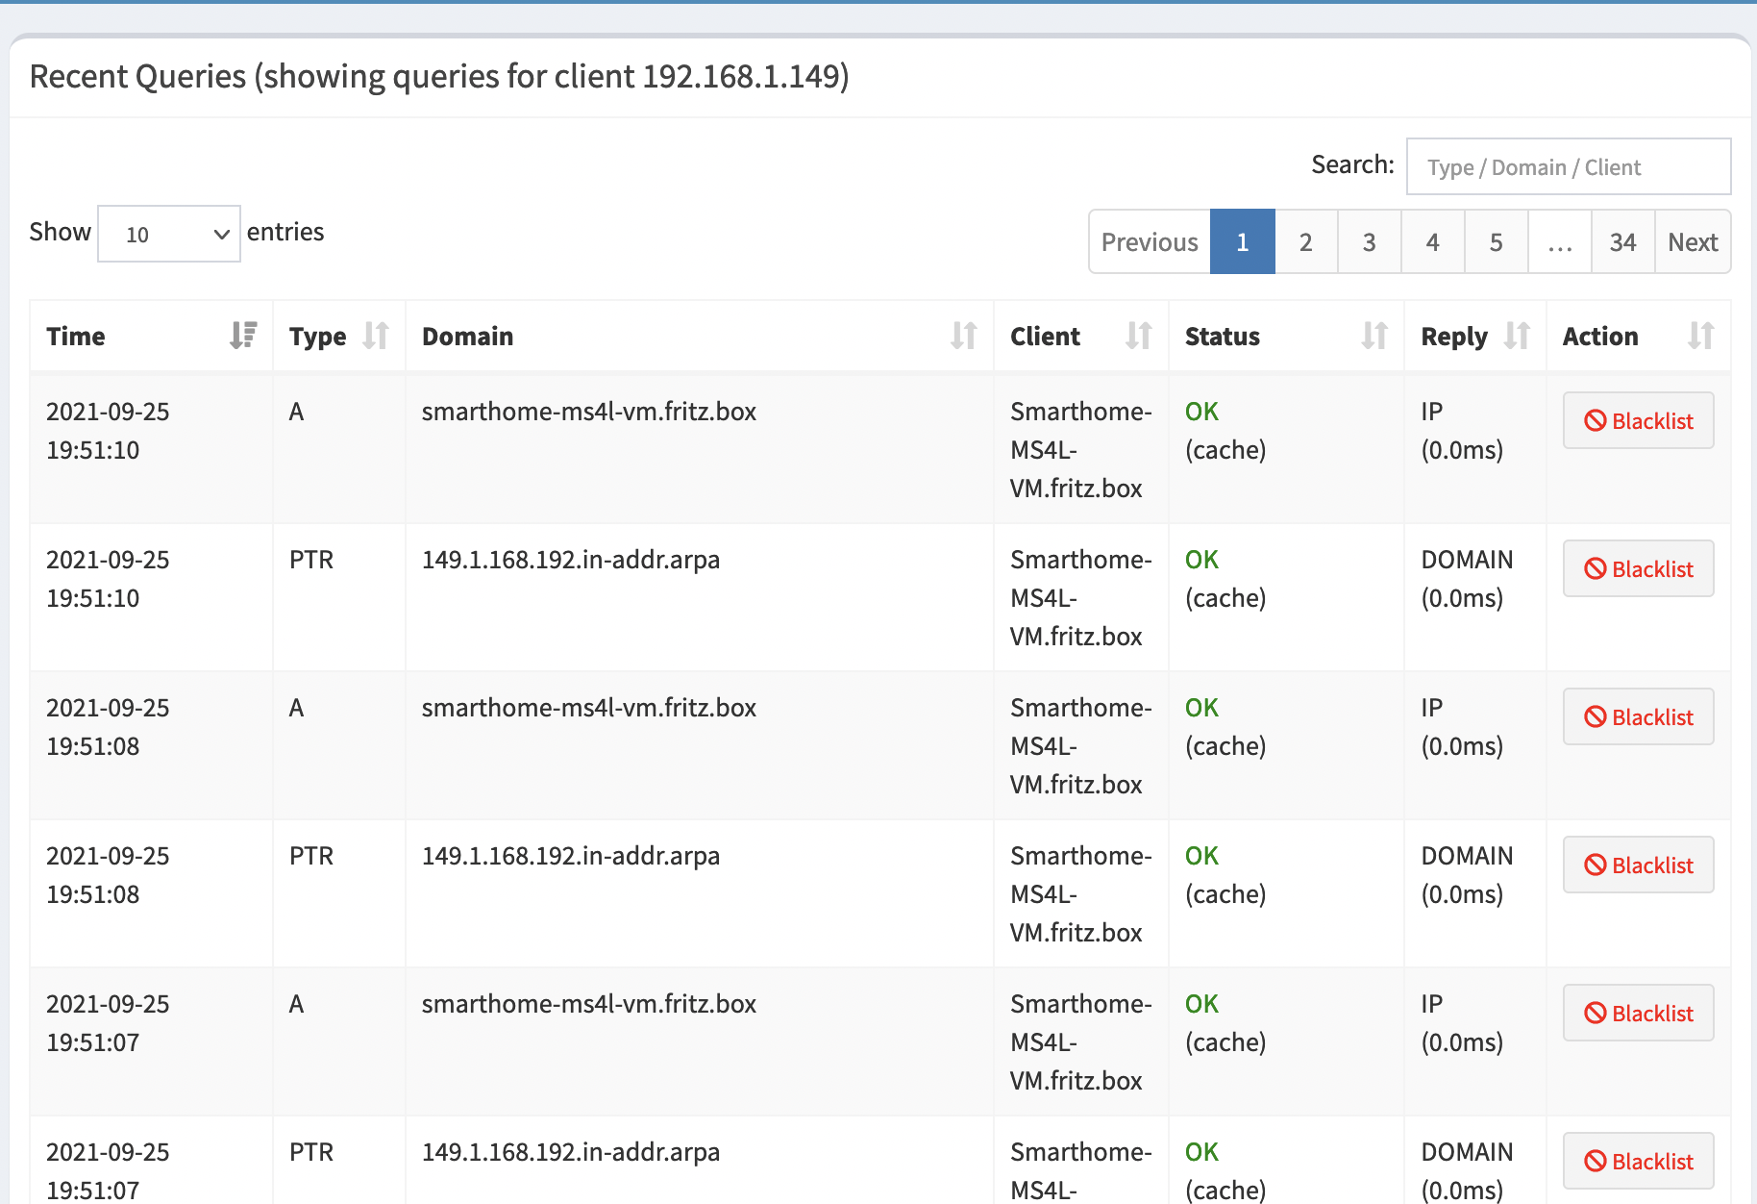Go to page 2 of results
The height and width of the screenshot is (1204, 1757).
point(1305,242)
